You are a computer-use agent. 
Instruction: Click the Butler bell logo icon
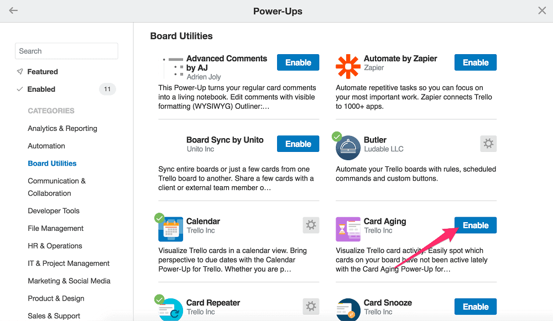[x=348, y=148]
